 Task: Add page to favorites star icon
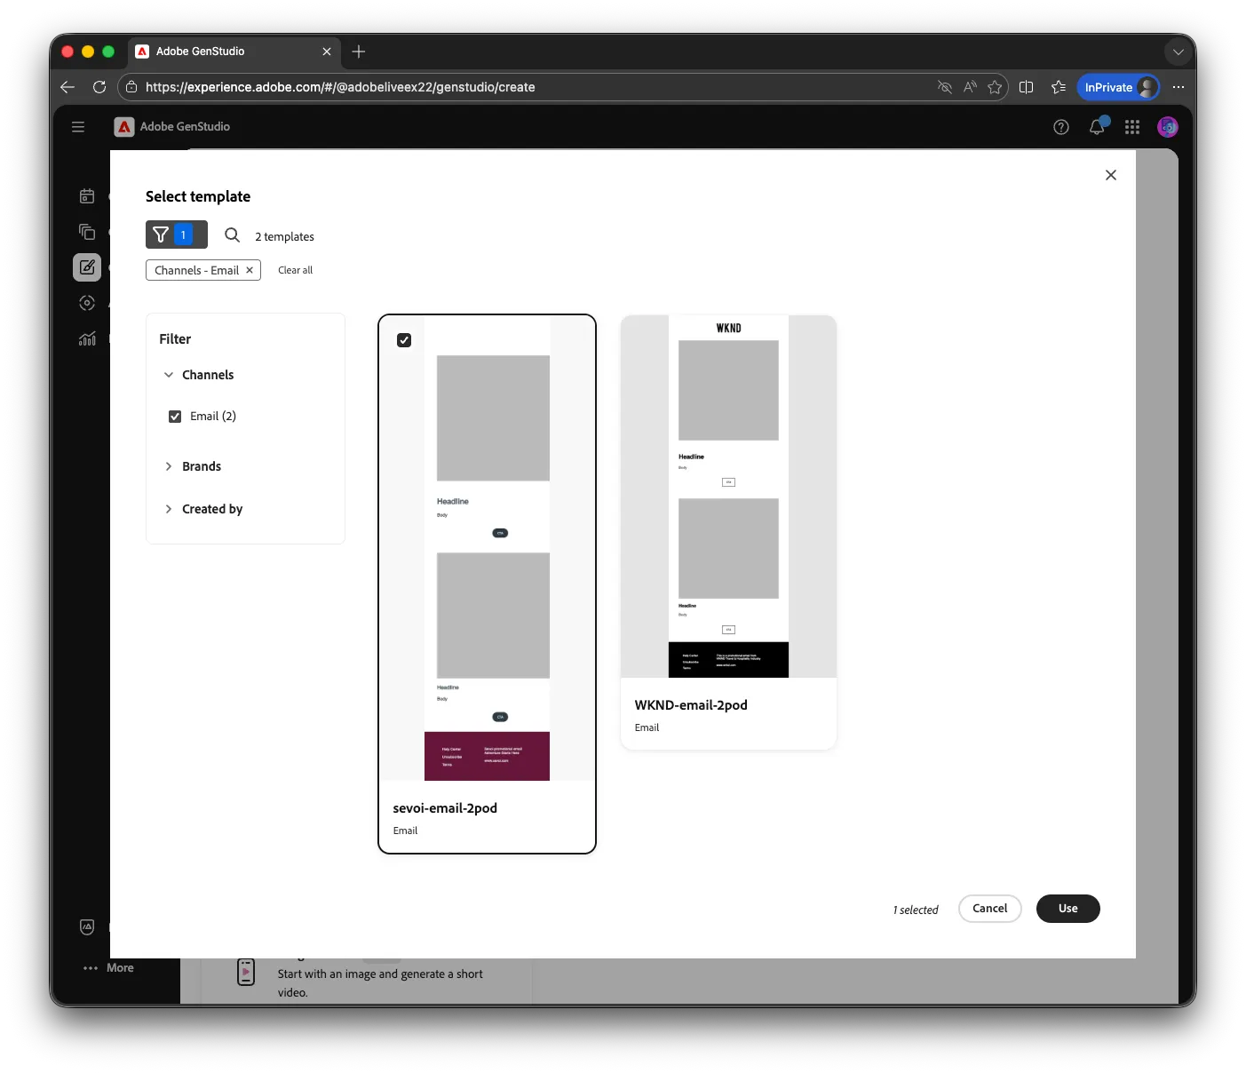pyautogui.click(x=995, y=87)
